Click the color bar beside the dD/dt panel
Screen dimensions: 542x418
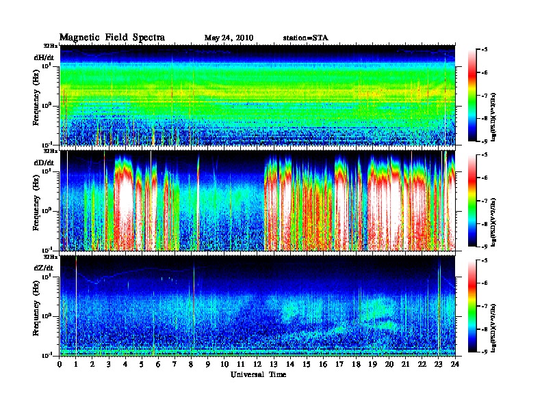(472, 201)
